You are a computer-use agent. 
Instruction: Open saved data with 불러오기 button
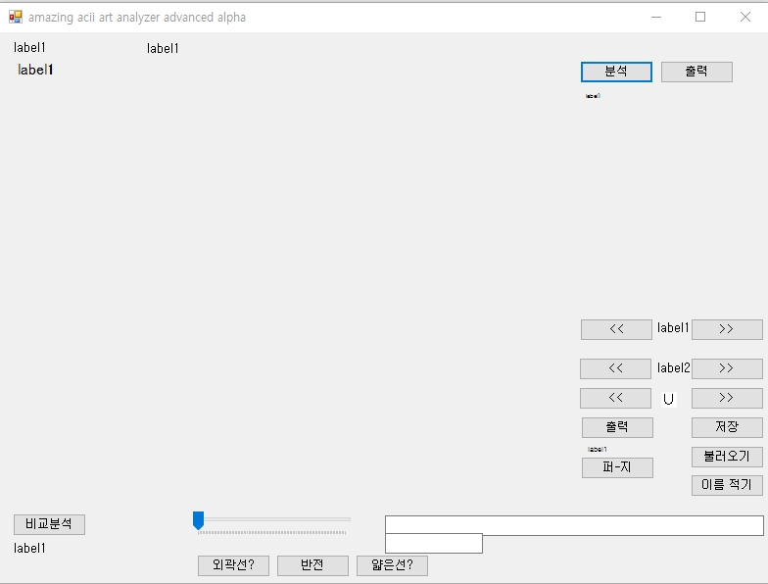727,457
